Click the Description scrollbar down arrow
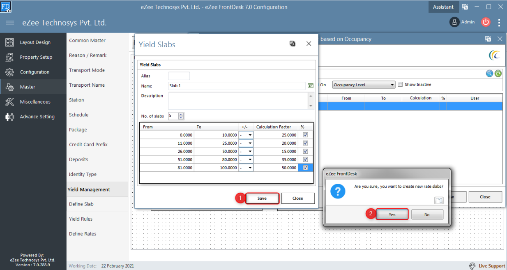 coord(311,106)
